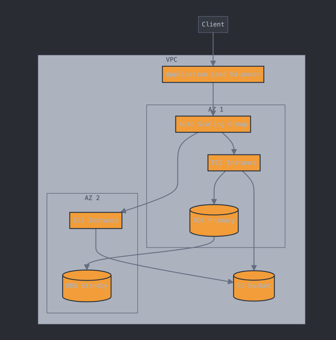Viewport: 336px width, 340px height.
Task: Select arrowhead pointing at AZ 2 EC2 Instance
Action: (x=124, y=211)
